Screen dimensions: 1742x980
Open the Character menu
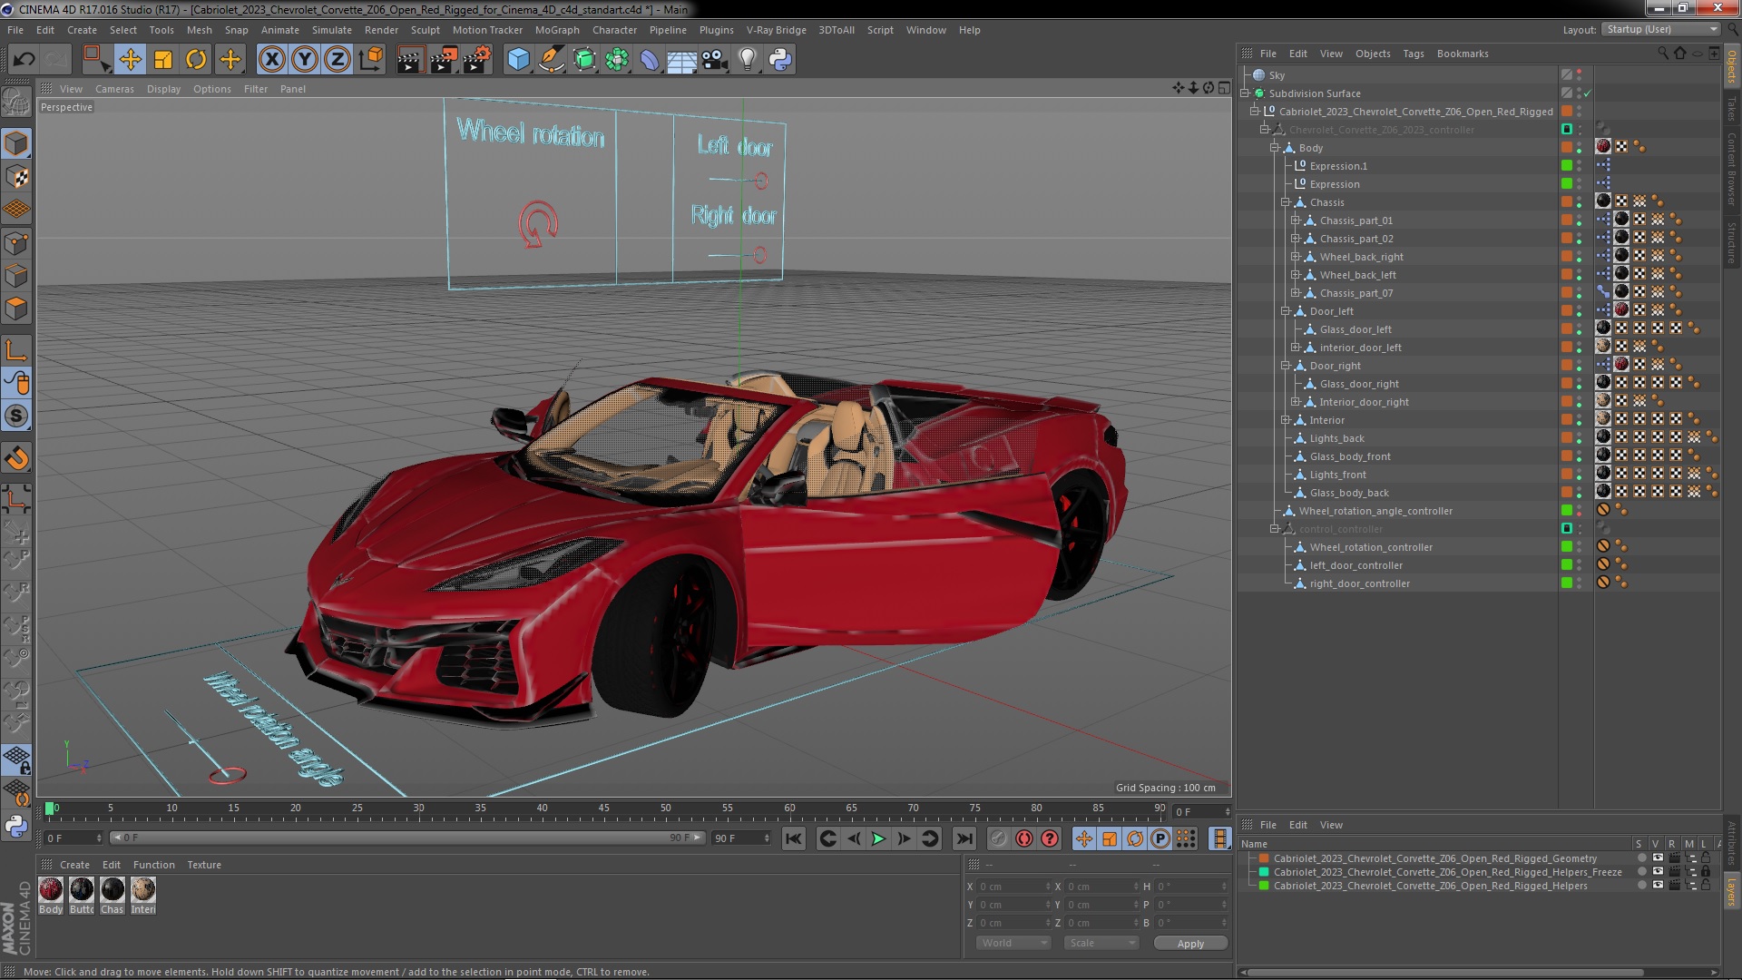(614, 30)
